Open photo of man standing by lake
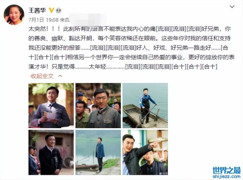 coord(98,152)
